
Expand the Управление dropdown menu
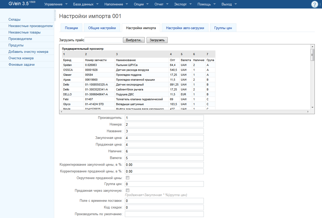coord(56,4)
